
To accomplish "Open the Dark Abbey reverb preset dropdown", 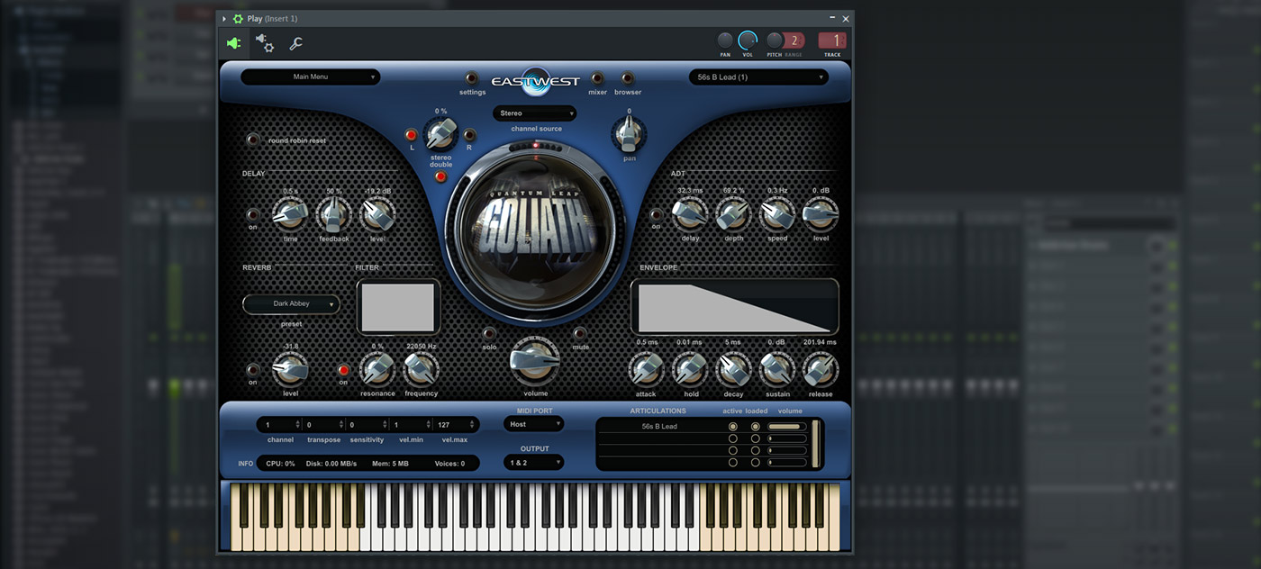I will tap(291, 304).
